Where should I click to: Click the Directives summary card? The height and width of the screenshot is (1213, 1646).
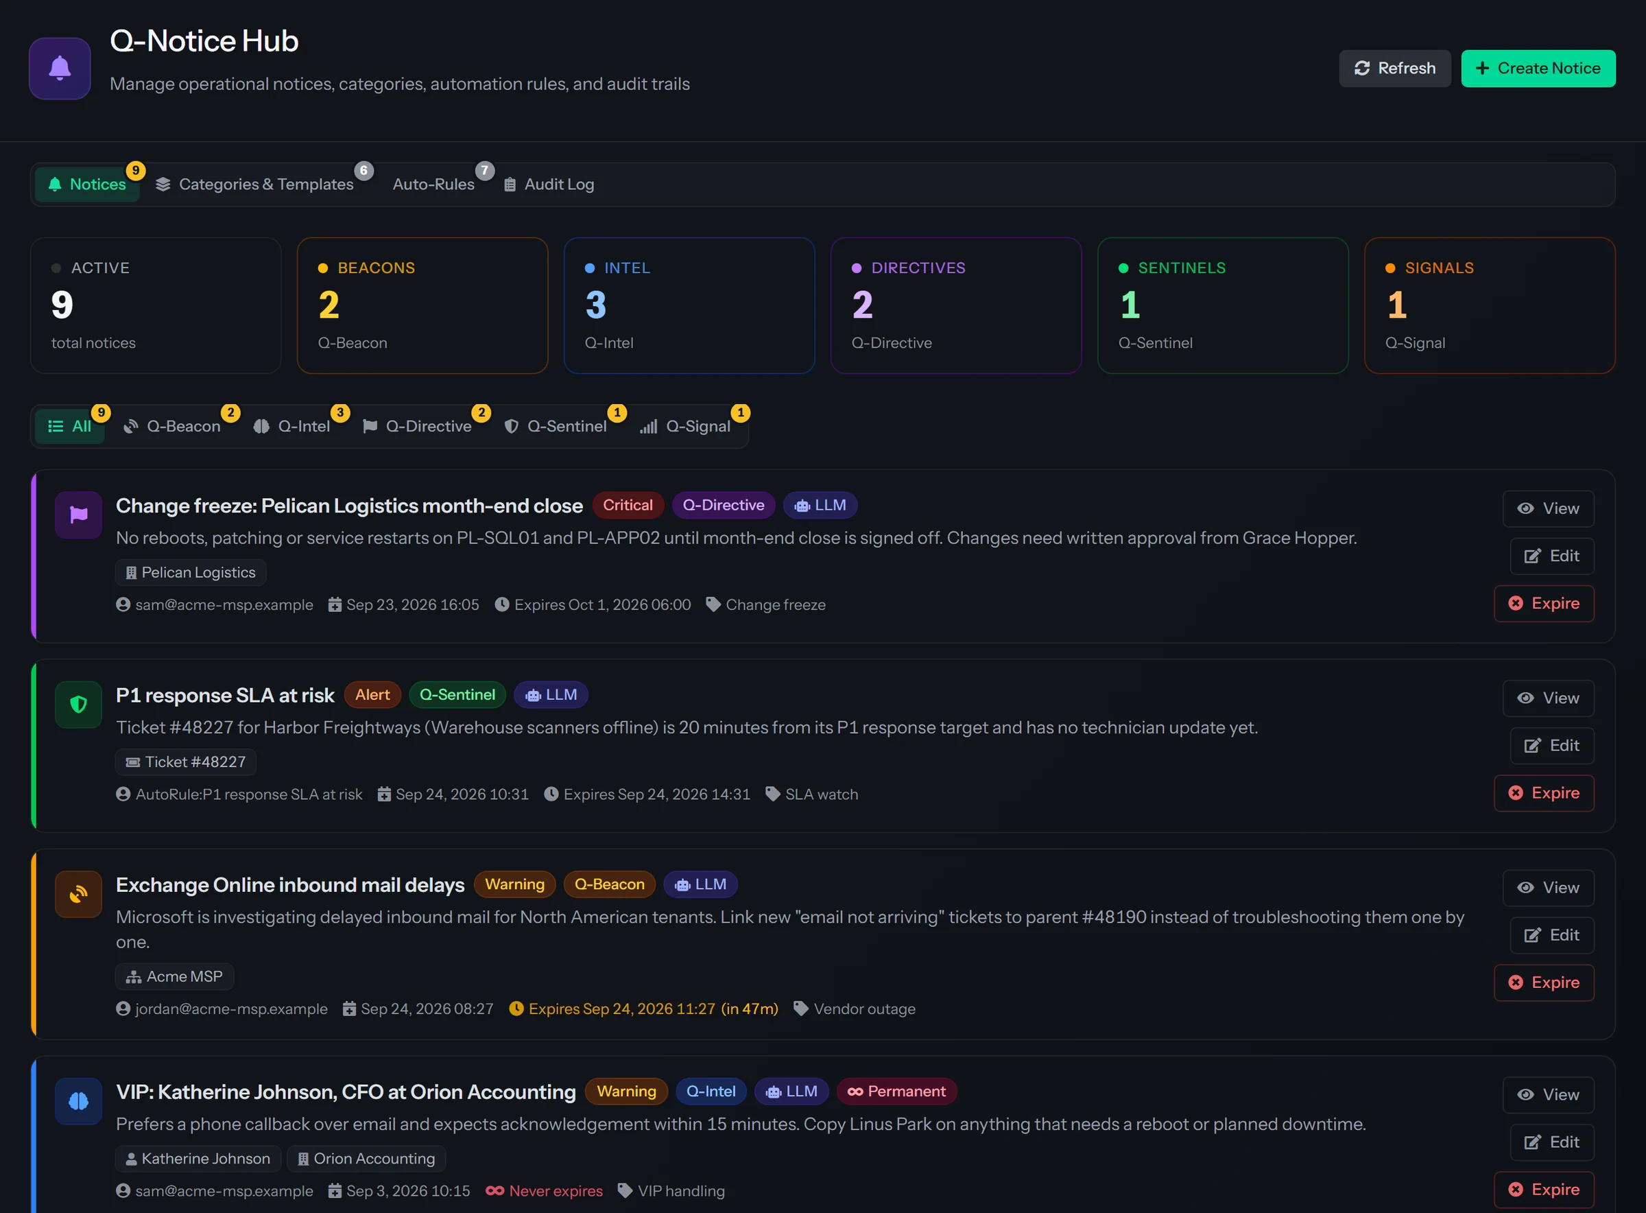[x=955, y=305]
